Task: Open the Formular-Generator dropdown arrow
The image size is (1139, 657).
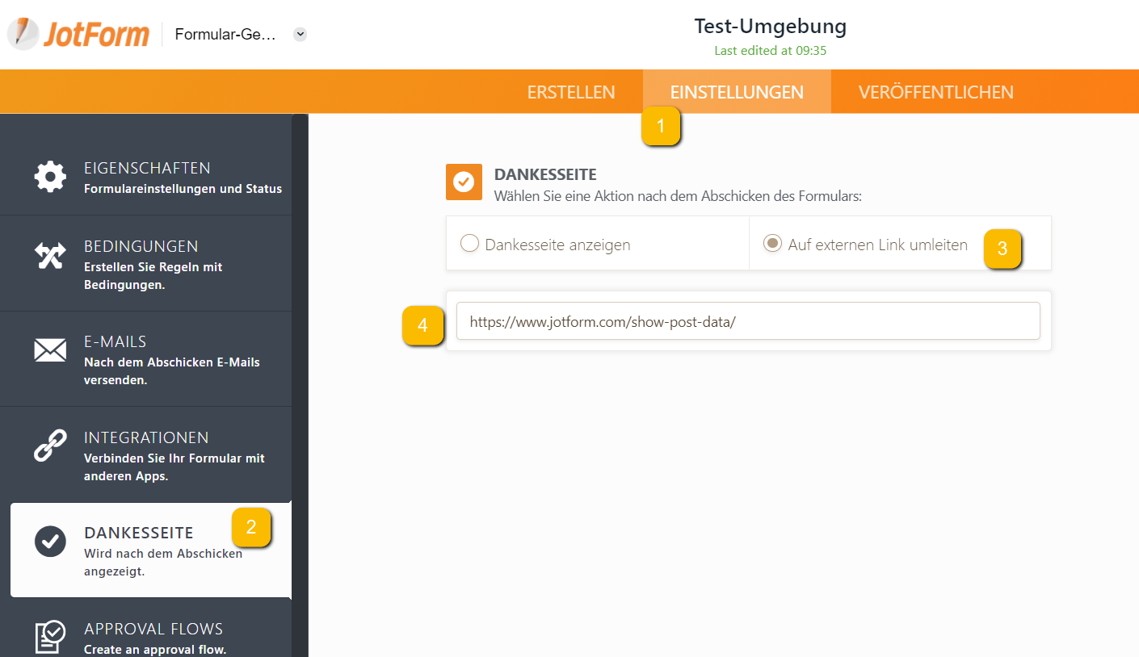Action: pyautogui.click(x=301, y=35)
